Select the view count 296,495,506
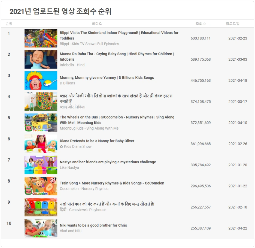 201,186
